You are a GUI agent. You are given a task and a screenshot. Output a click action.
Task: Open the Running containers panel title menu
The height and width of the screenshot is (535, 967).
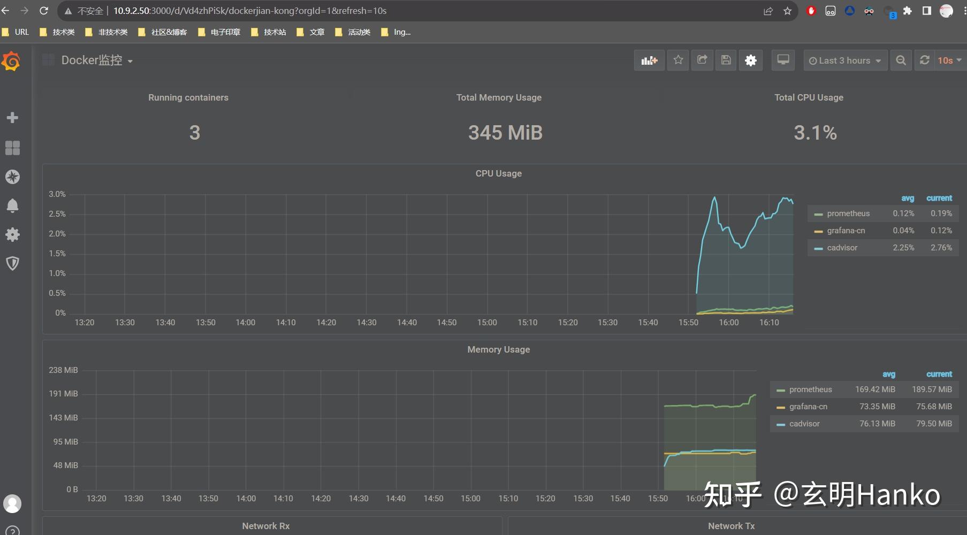pyautogui.click(x=188, y=97)
